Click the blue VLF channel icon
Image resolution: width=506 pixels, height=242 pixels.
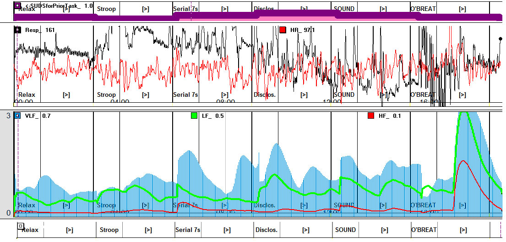tap(17, 116)
